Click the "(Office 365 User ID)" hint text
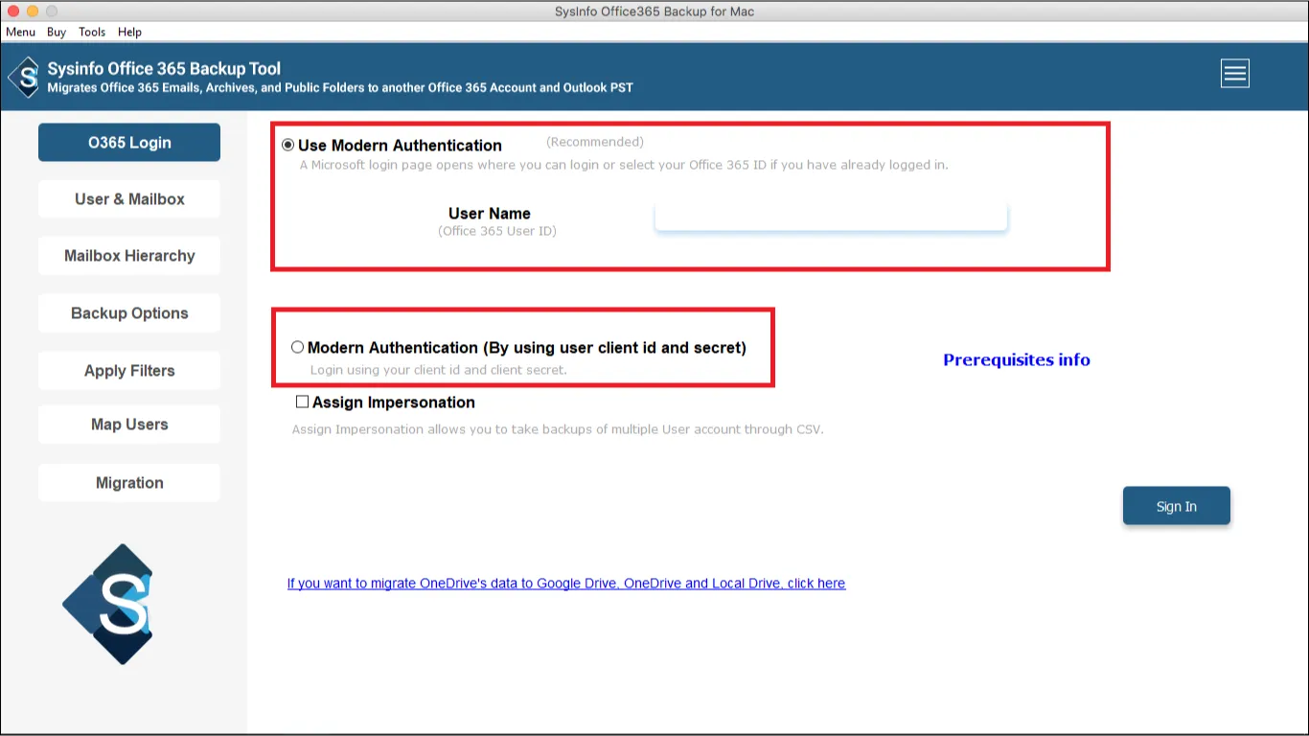1309x736 pixels. (497, 231)
